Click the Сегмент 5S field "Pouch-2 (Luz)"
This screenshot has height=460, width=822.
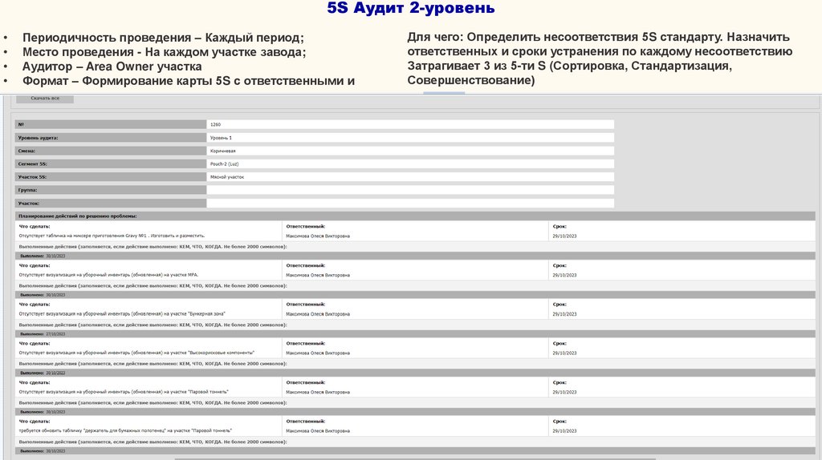pyautogui.click(x=410, y=163)
